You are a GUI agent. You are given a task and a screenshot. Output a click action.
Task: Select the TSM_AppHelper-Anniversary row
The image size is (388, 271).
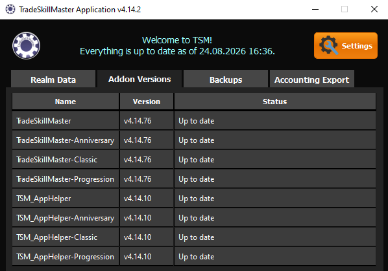(x=194, y=218)
